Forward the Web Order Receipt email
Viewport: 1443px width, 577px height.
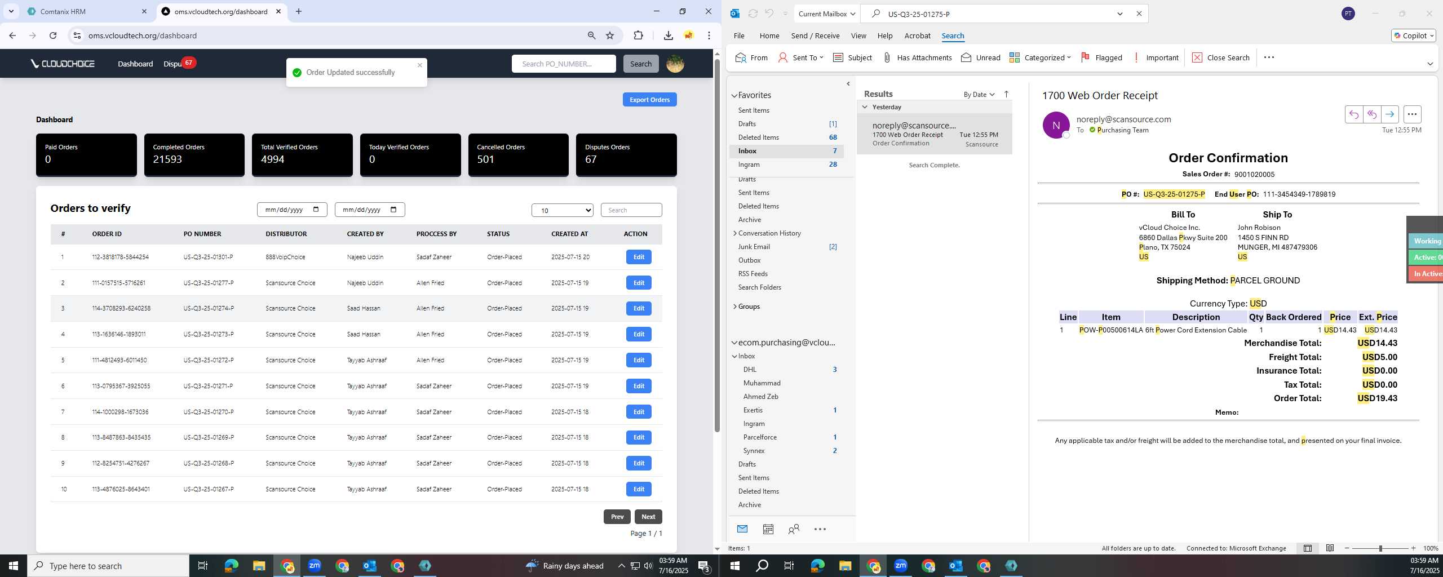click(x=1389, y=114)
